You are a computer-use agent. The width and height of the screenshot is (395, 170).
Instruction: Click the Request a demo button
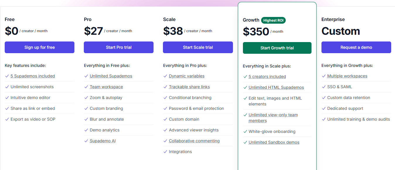tap(356, 47)
